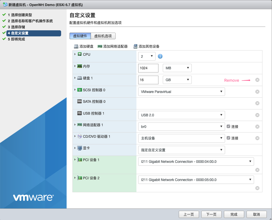This screenshot has width=272, height=220.
Task: Open the disk size unit GB dropdown
Action: point(177,80)
